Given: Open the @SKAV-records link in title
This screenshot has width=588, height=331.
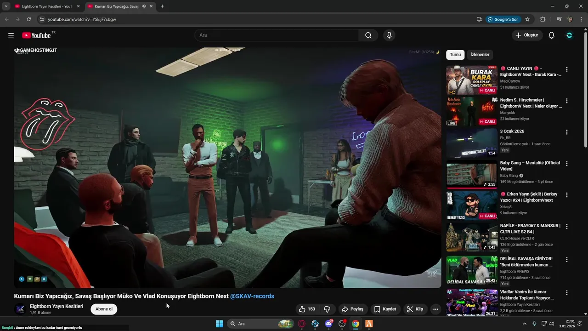Looking at the screenshot, I should pyautogui.click(x=252, y=296).
